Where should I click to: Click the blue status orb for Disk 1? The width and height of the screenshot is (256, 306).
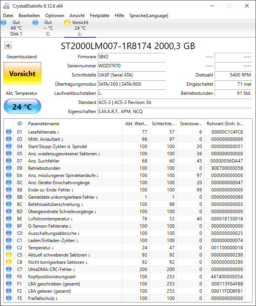[3, 22]
